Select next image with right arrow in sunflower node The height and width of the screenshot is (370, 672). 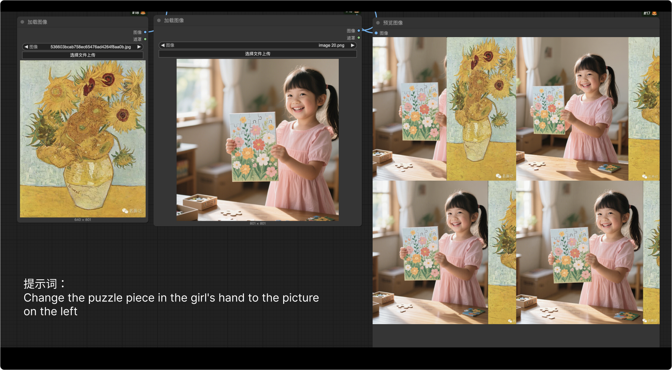tap(139, 47)
